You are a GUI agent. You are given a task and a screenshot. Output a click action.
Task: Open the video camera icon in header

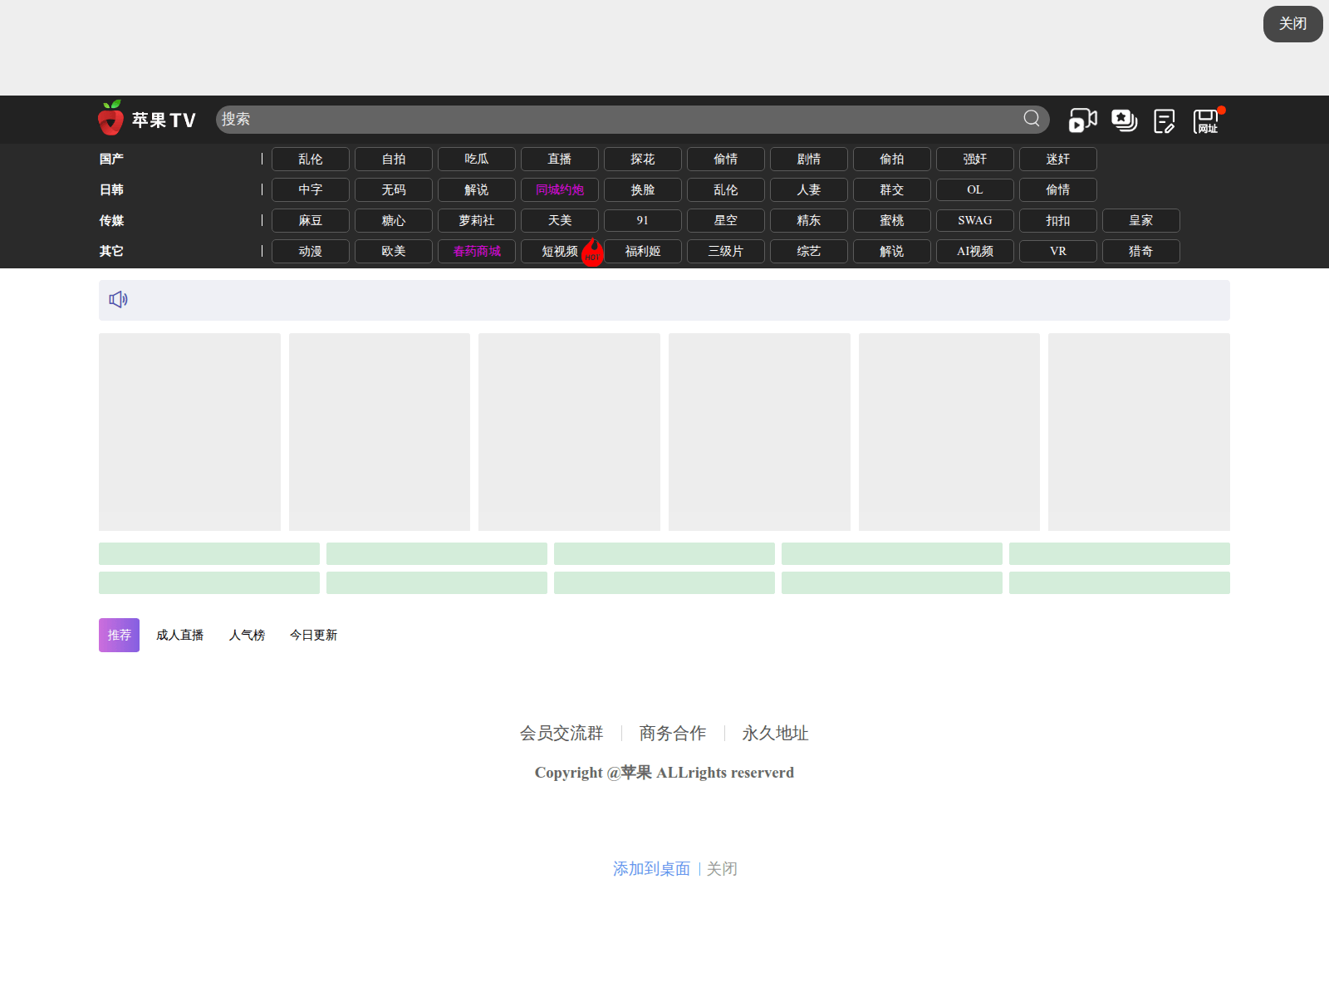pos(1082,120)
